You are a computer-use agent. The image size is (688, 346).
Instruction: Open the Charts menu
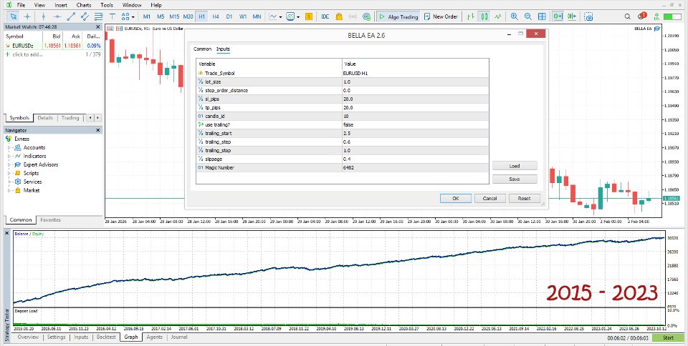click(84, 5)
